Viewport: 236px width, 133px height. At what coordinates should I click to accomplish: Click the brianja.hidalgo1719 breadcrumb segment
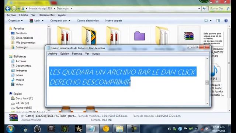40,8
